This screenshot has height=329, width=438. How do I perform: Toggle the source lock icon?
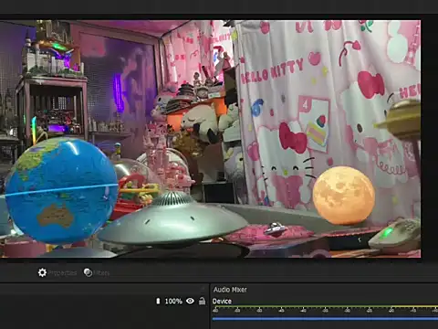(x=202, y=301)
